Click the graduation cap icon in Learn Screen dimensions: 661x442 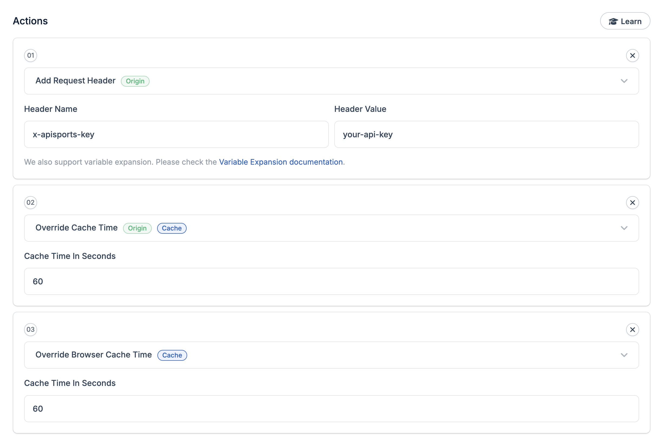click(x=613, y=21)
